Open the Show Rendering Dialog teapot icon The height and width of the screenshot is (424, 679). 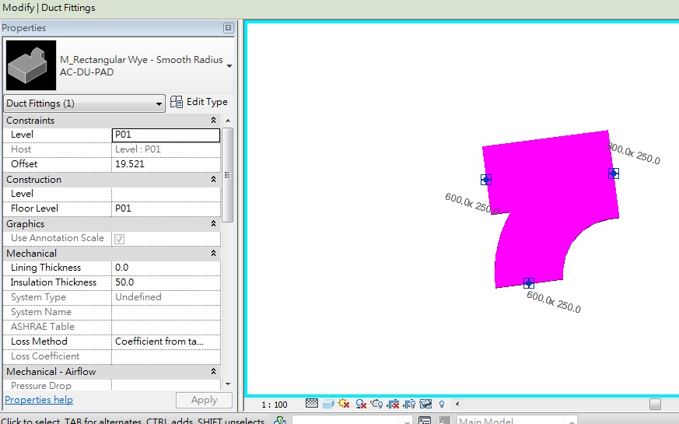click(x=376, y=404)
